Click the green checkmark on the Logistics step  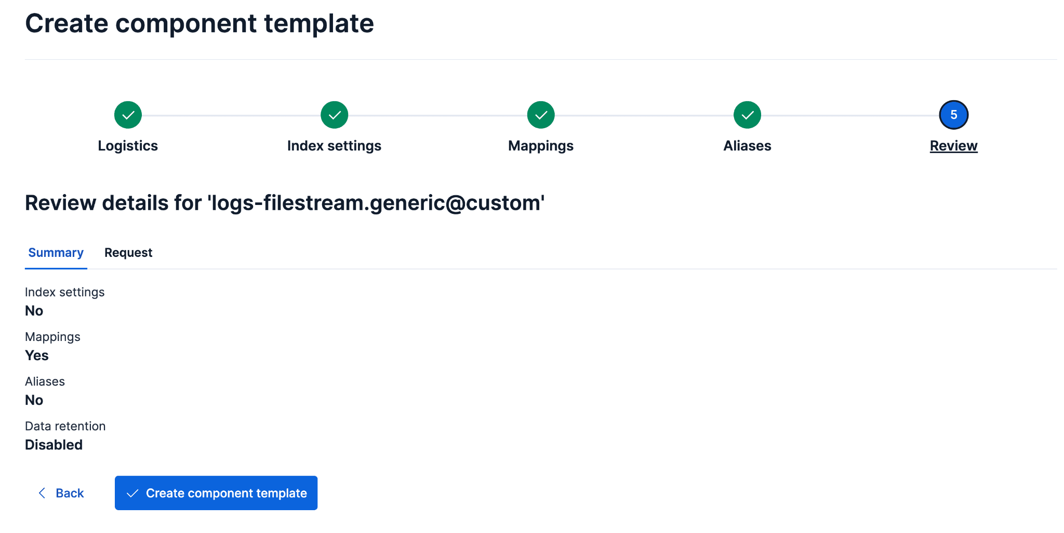coord(128,115)
